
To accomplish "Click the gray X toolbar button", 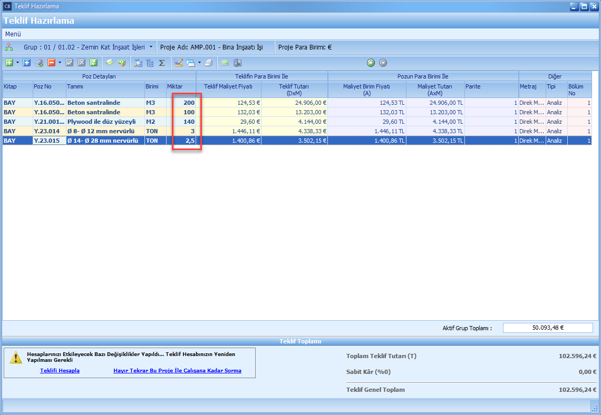I will click(81, 63).
